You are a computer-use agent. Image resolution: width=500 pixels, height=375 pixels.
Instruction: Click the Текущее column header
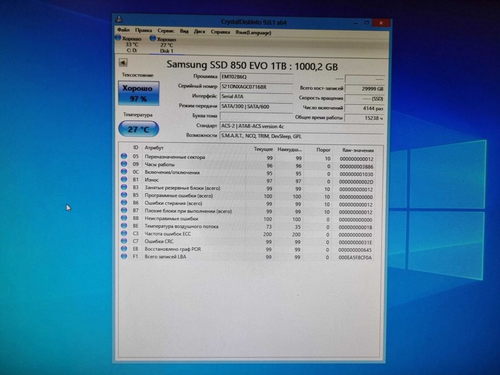[x=263, y=149]
